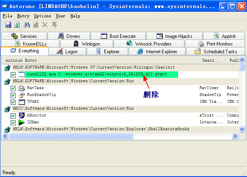This screenshot has height=177, width=247.
Task: Click registry icon beside HKLM CurrentVersion\Run key
Action: pyautogui.click(x=7, y=81)
